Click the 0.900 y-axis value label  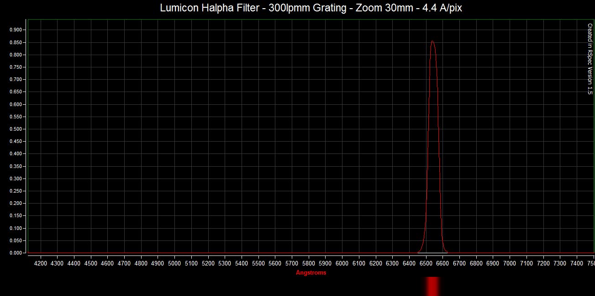click(x=16, y=30)
